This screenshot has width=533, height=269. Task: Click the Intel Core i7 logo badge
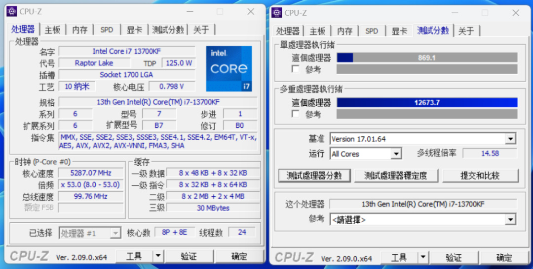tap(229, 69)
